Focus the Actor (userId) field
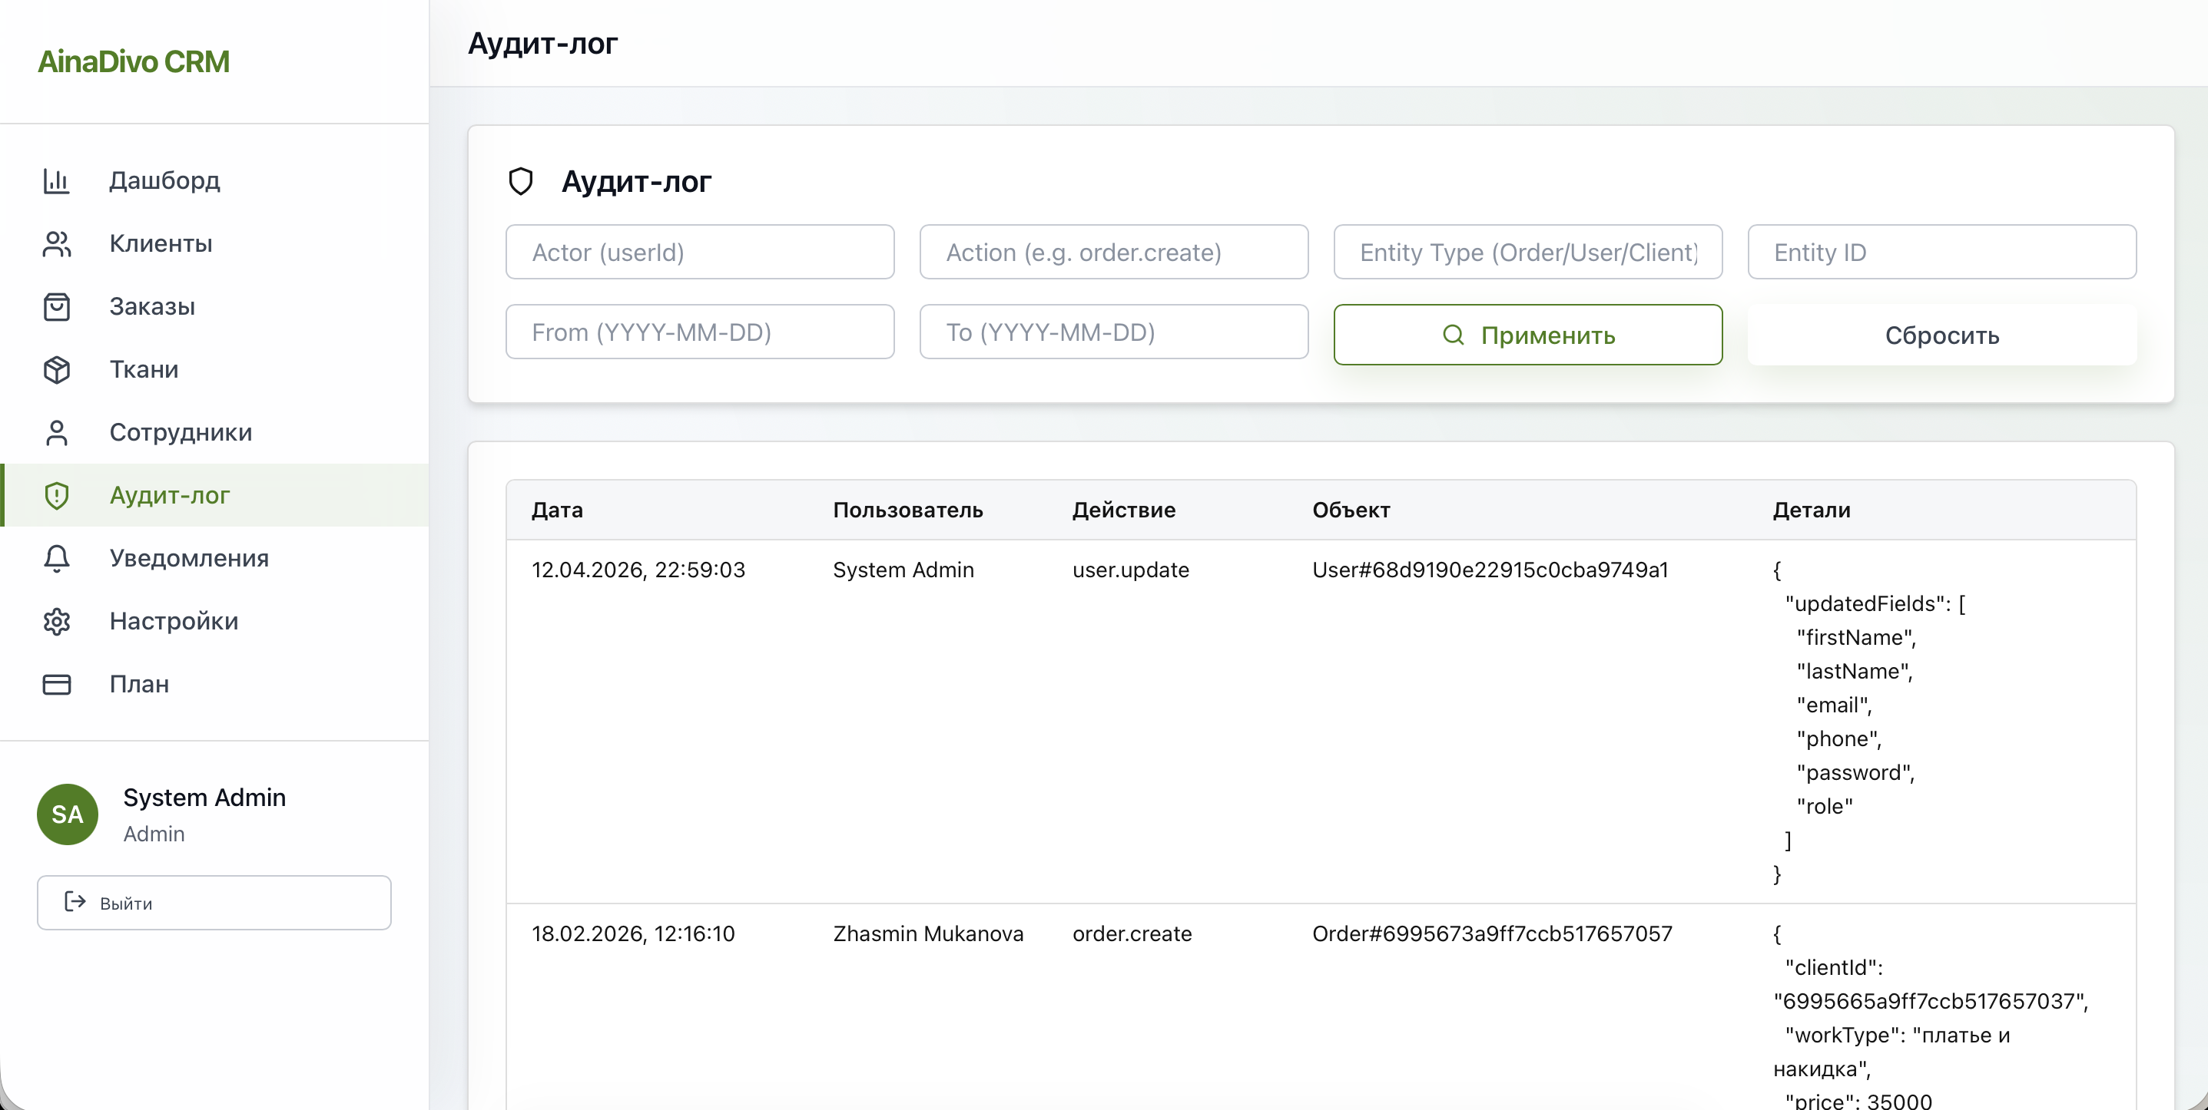This screenshot has height=1110, width=2208. tap(699, 252)
